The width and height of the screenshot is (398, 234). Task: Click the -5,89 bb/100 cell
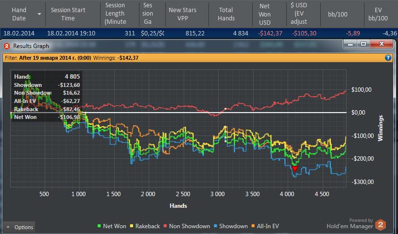click(x=353, y=33)
